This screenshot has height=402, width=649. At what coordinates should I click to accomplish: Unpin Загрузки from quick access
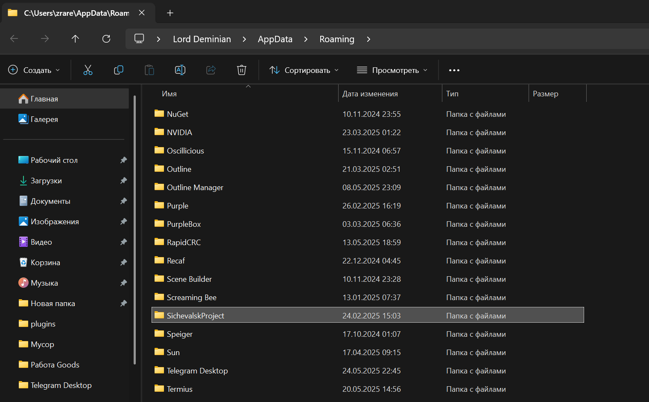pos(123,181)
